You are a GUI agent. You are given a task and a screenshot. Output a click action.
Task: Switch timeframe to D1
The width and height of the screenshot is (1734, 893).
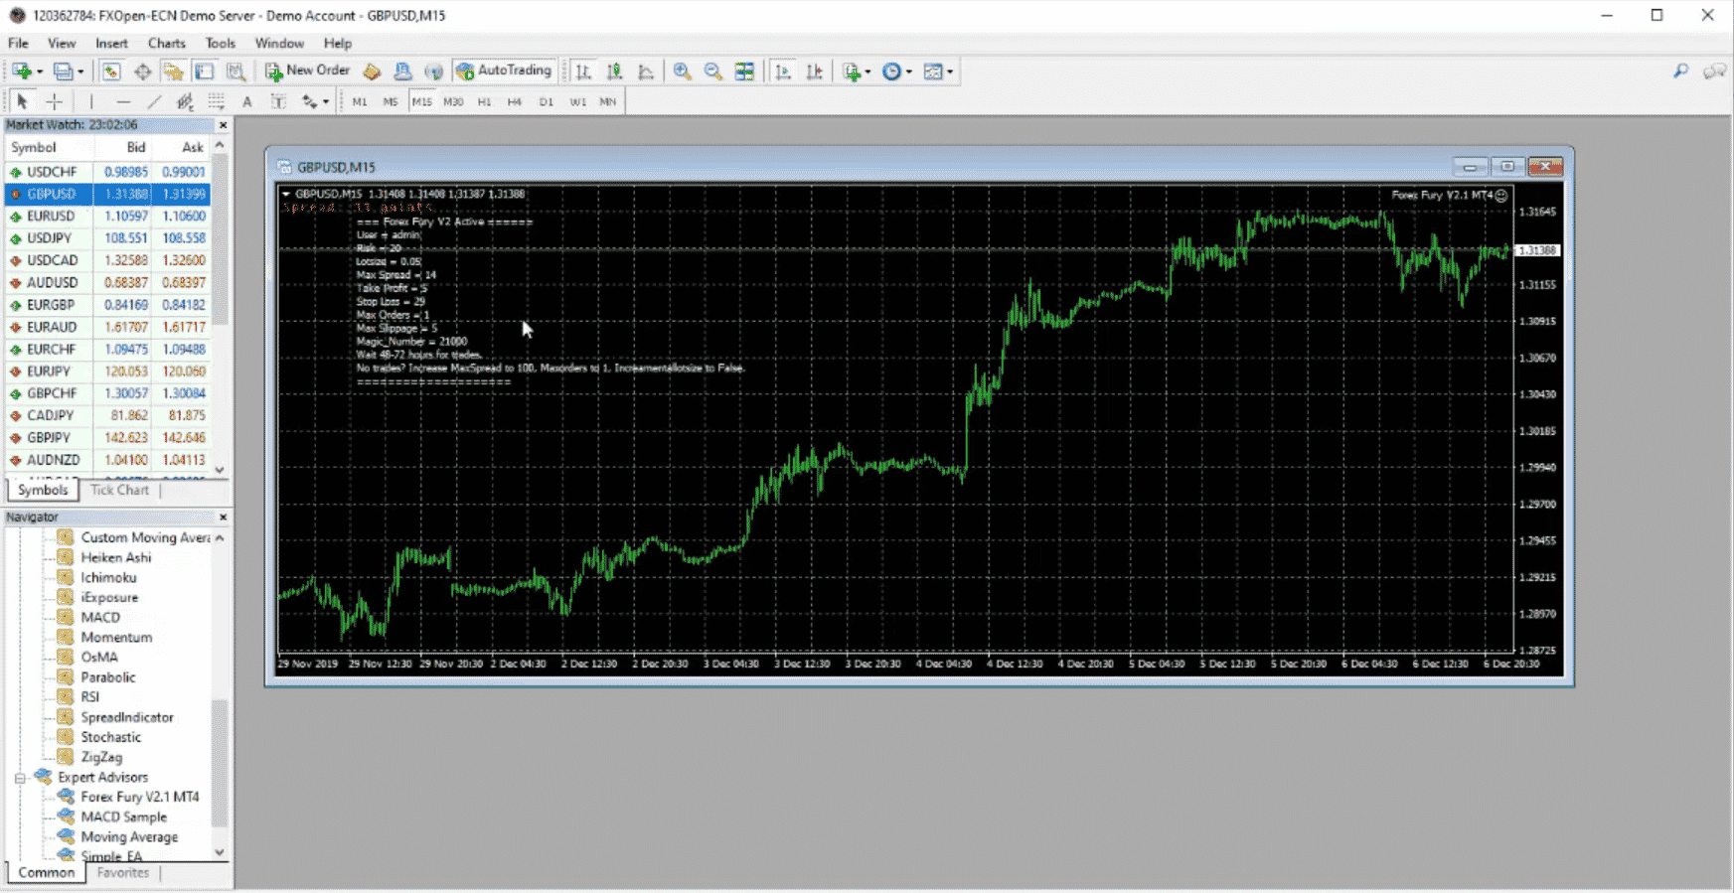coord(547,101)
